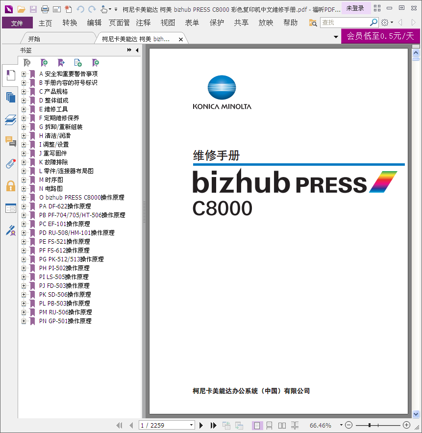This screenshot has width=422, height=433.
Task: Click the vertical scrollbar up arrow
Action: point(416,52)
